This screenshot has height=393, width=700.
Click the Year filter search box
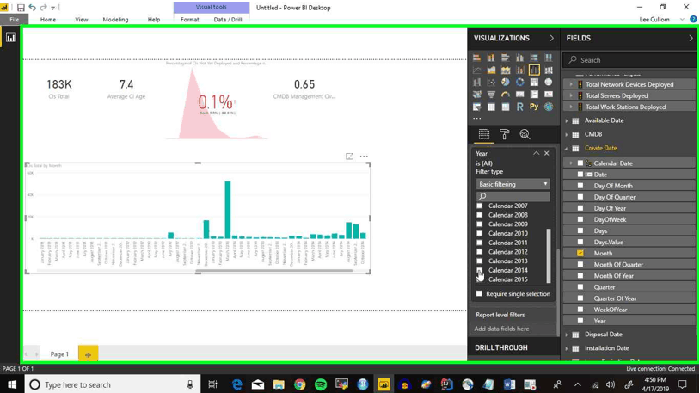tap(513, 196)
